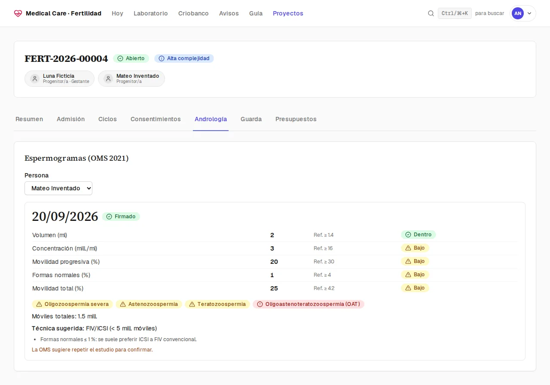
Task: Open Criobanco in top navigation
Action: pos(193,13)
